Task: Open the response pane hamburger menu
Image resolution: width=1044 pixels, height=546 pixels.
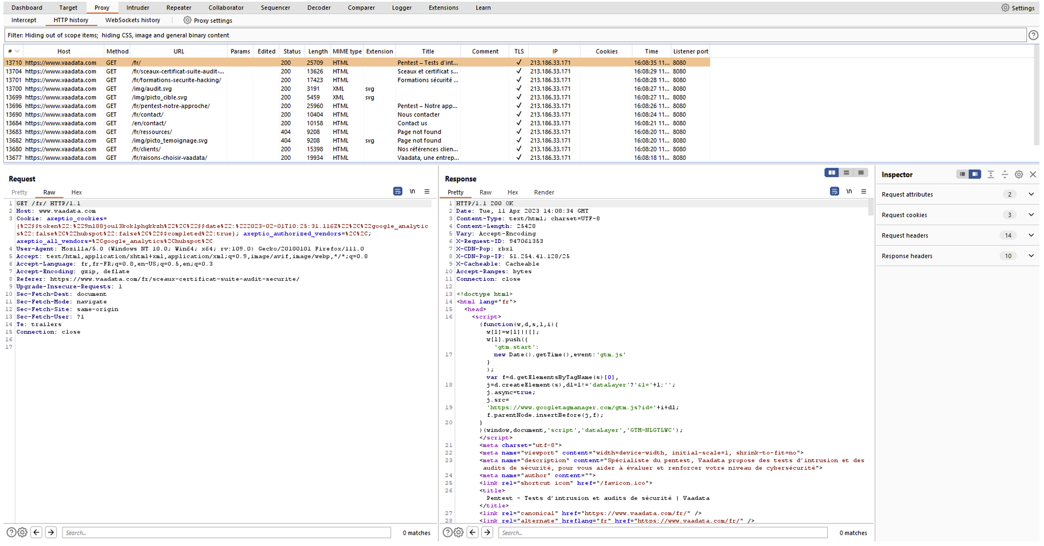Action: click(x=864, y=192)
